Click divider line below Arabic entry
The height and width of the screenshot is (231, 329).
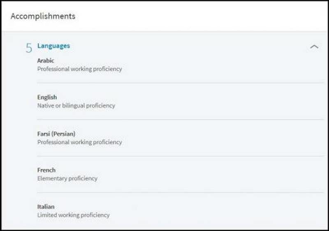(x=180, y=83)
